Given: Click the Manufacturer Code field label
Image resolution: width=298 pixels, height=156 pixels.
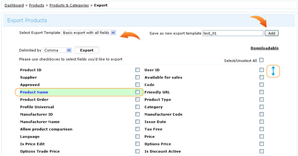Looking at the screenshot, I should [163, 114].
